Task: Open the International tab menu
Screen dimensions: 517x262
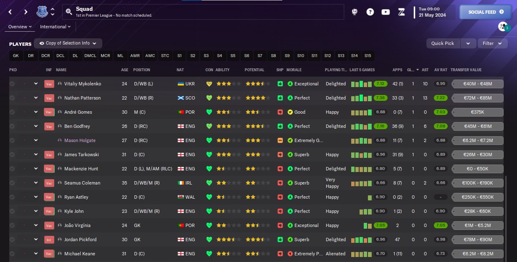Action: (55, 27)
